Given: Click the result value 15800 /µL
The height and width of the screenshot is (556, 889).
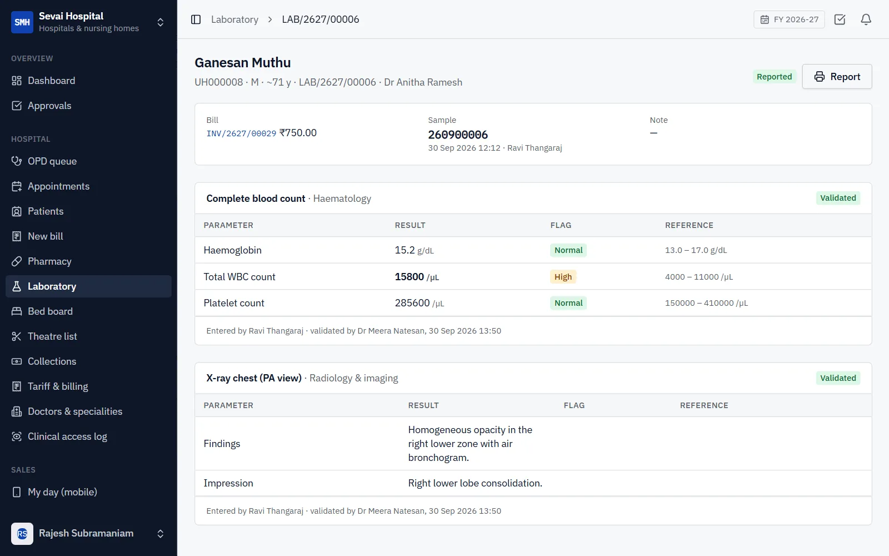Looking at the screenshot, I should tap(417, 277).
